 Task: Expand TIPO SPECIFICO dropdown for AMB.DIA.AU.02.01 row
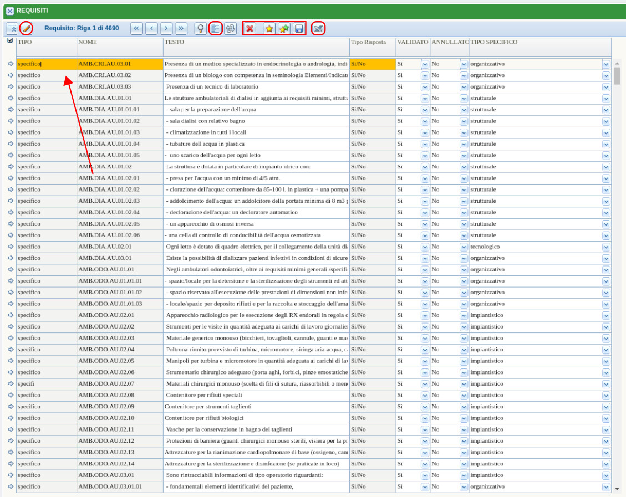pos(606,247)
